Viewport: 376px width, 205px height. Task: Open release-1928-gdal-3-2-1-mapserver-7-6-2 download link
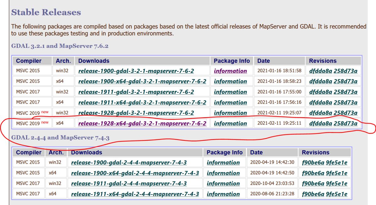point(136,113)
